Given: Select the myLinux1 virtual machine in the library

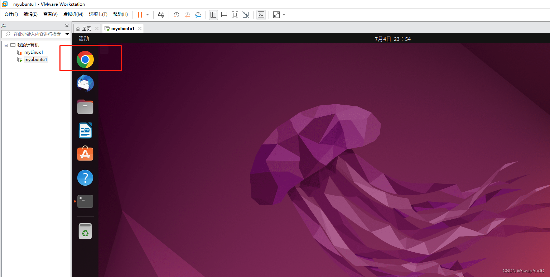Looking at the screenshot, I should coord(33,52).
